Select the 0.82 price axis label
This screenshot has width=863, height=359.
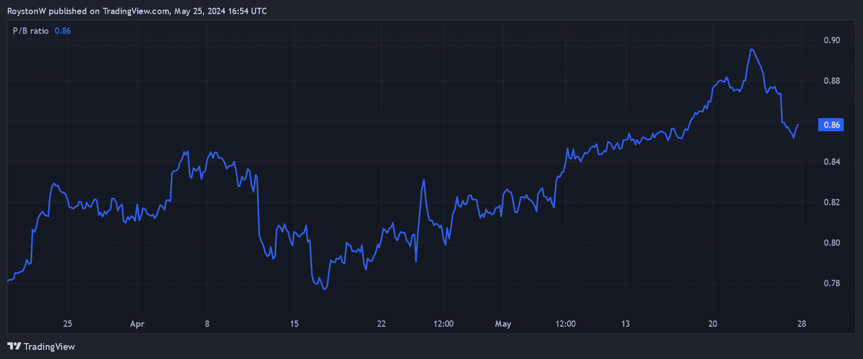[x=832, y=202]
